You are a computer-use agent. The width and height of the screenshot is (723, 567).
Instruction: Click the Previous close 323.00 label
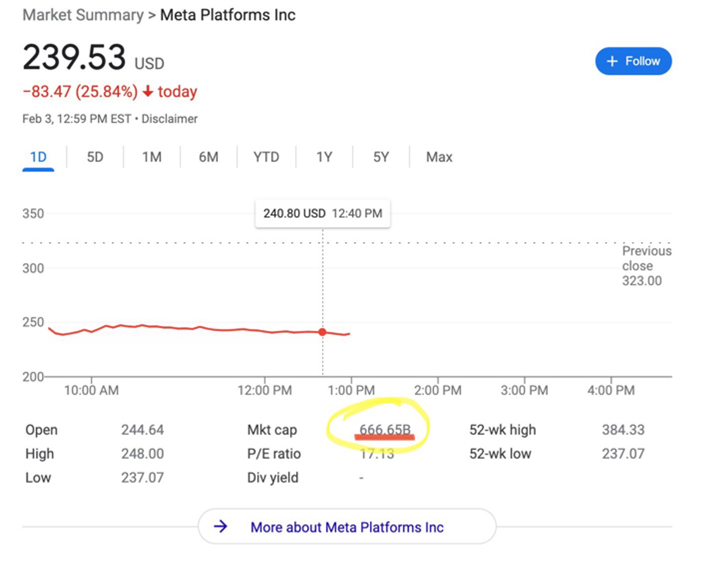646,266
